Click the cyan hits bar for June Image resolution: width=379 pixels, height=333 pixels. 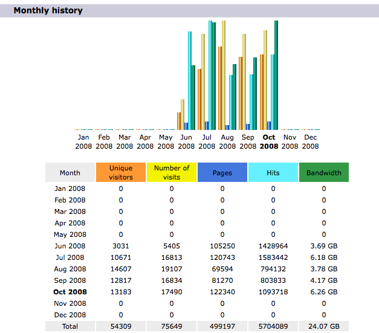190,80
